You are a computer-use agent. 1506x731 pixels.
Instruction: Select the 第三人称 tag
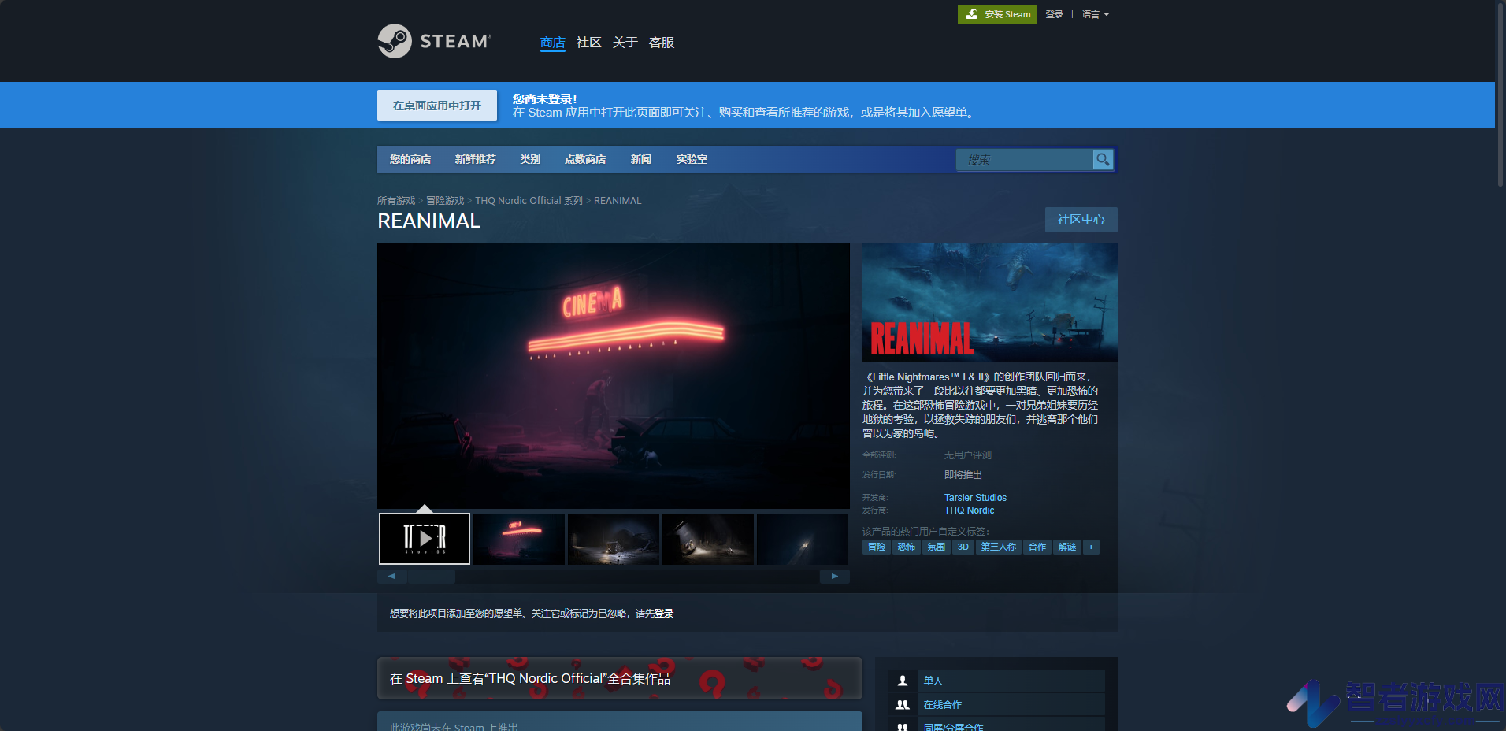[x=999, y=547]
